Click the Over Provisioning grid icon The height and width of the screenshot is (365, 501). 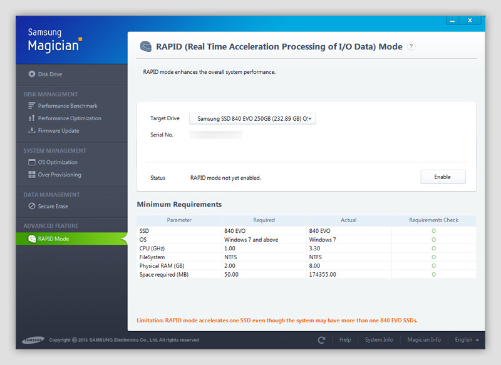(32, 174)
